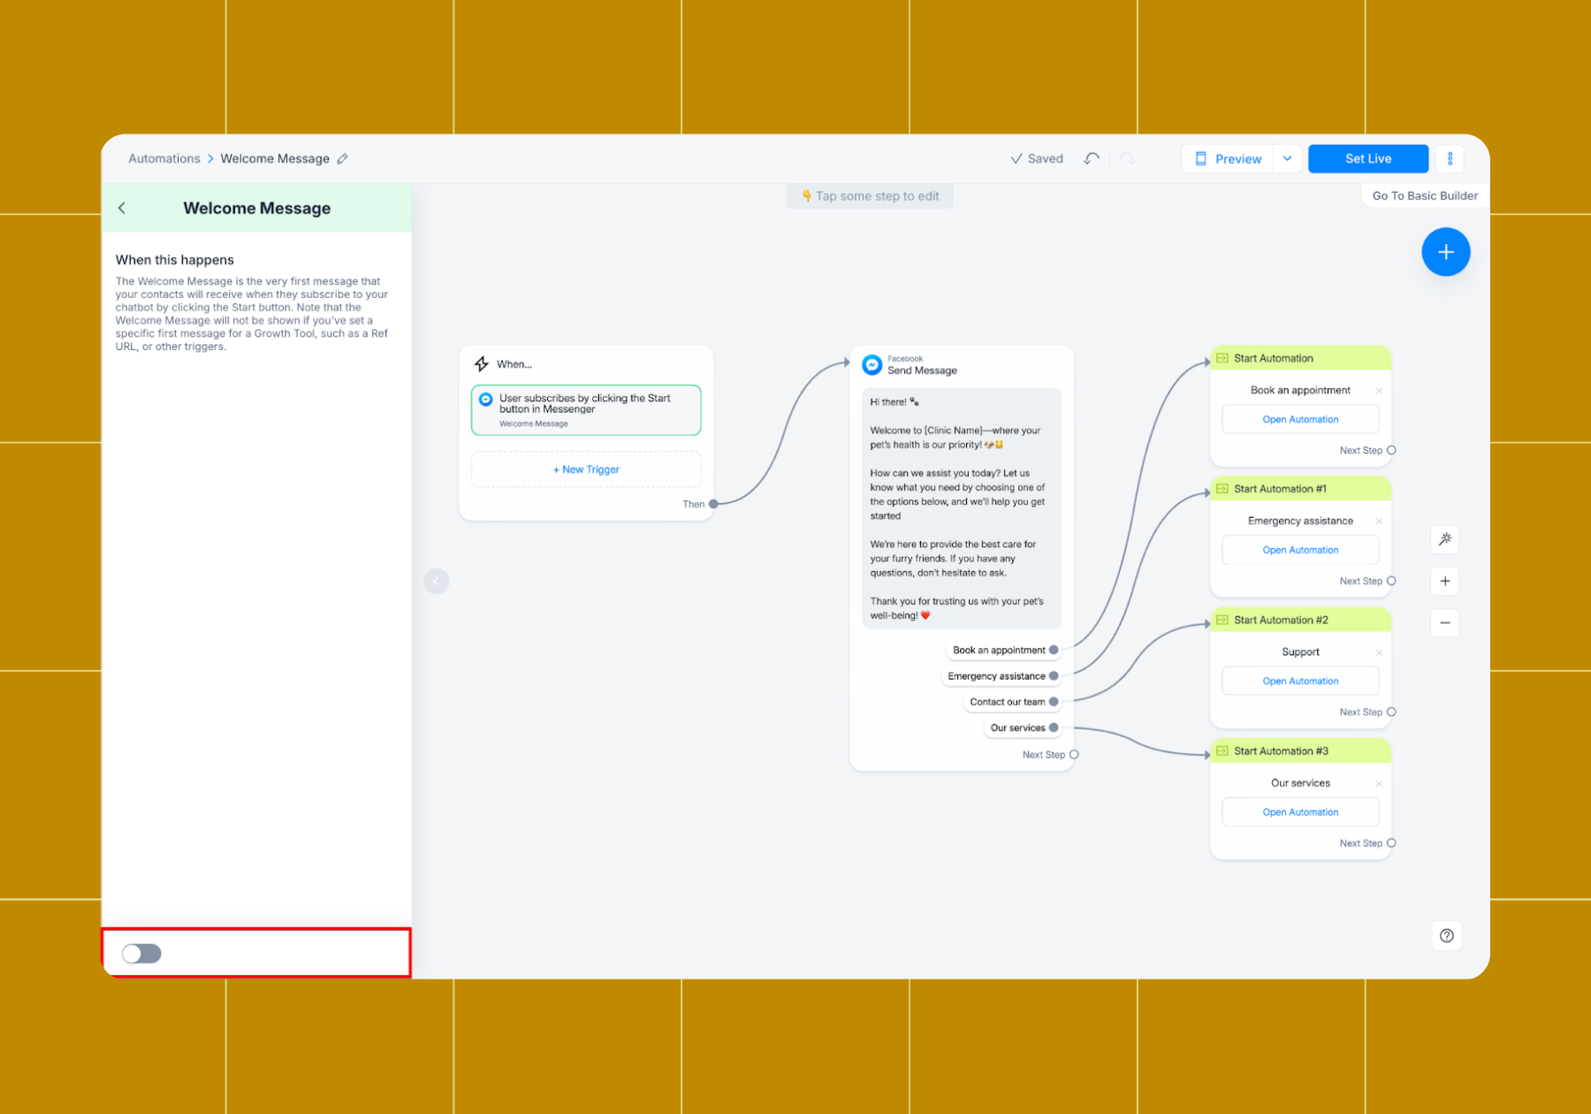
Task: Zoom in the canvas with the plus icon
Action: [x=1445, y=581]
